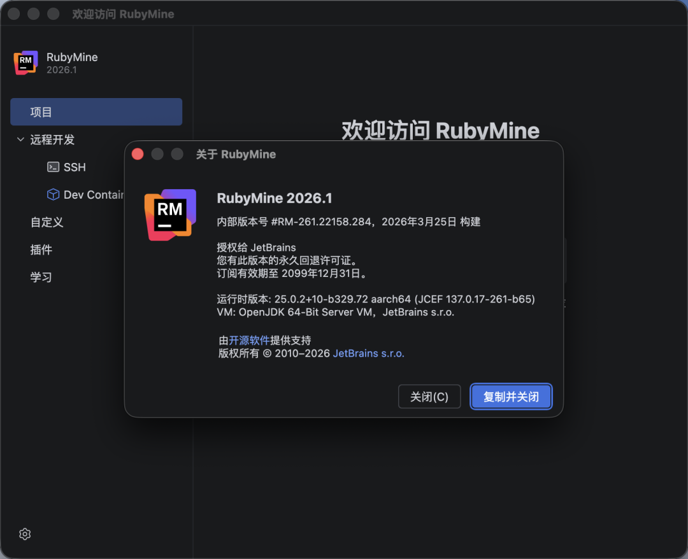Image resolution: width=688 pixels, height=559 pixels.
Task: Go to the 插件 tab
Action: point(41,250)
